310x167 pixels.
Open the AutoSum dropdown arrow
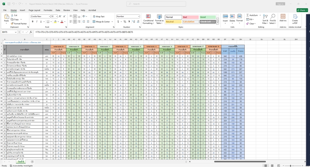click(260, 15)
